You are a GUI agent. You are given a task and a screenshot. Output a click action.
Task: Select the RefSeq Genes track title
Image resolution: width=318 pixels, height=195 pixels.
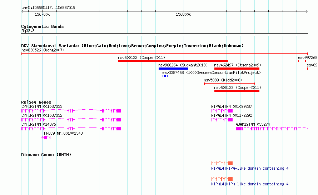[x=36, y=102]
